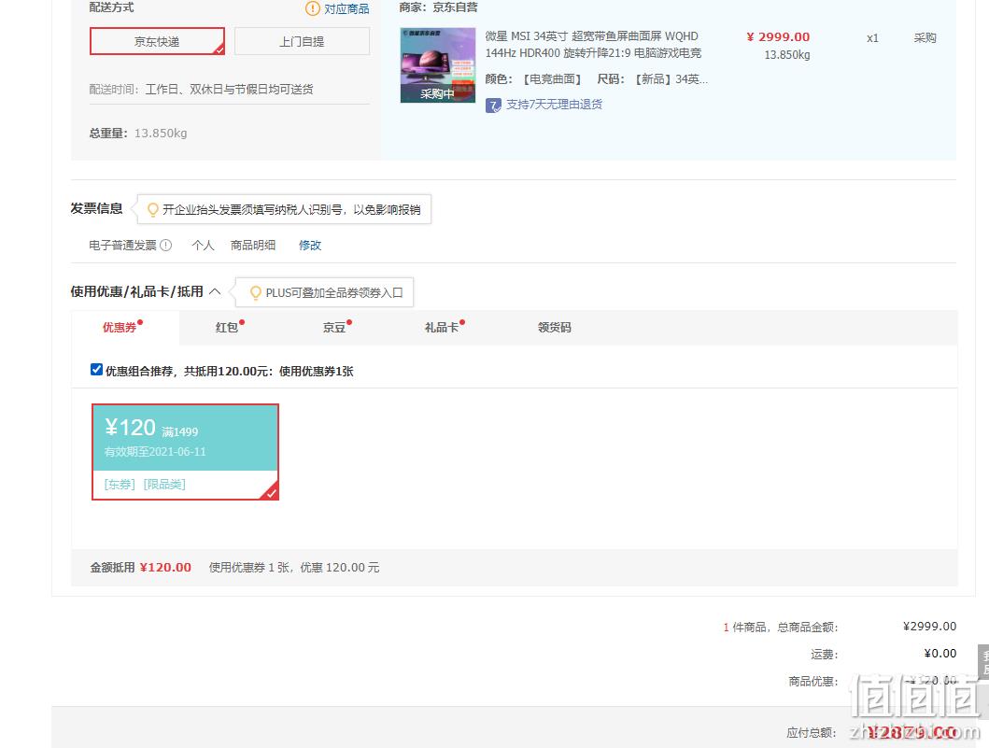Click the price ¥ 2999.00 text
Image resolution: width=989 pixels, height=748 pixels.
[778, 37]
